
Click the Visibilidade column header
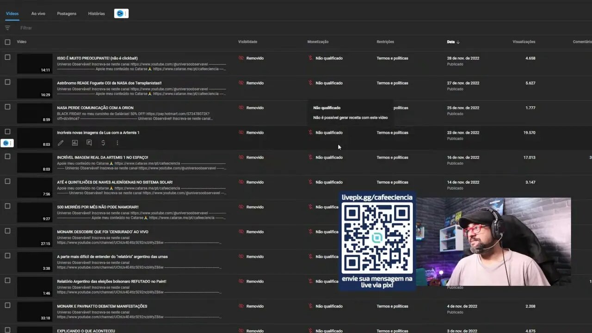248,42
